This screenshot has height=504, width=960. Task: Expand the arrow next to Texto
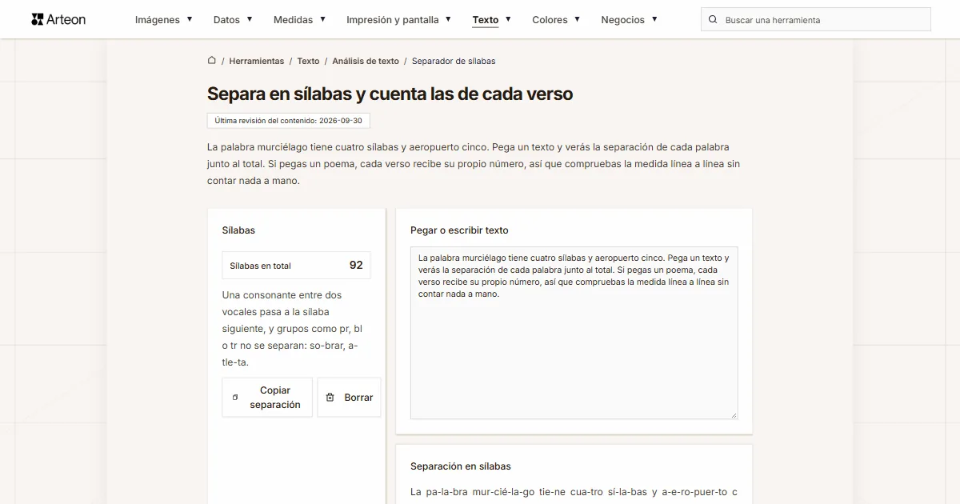(508, 19)
